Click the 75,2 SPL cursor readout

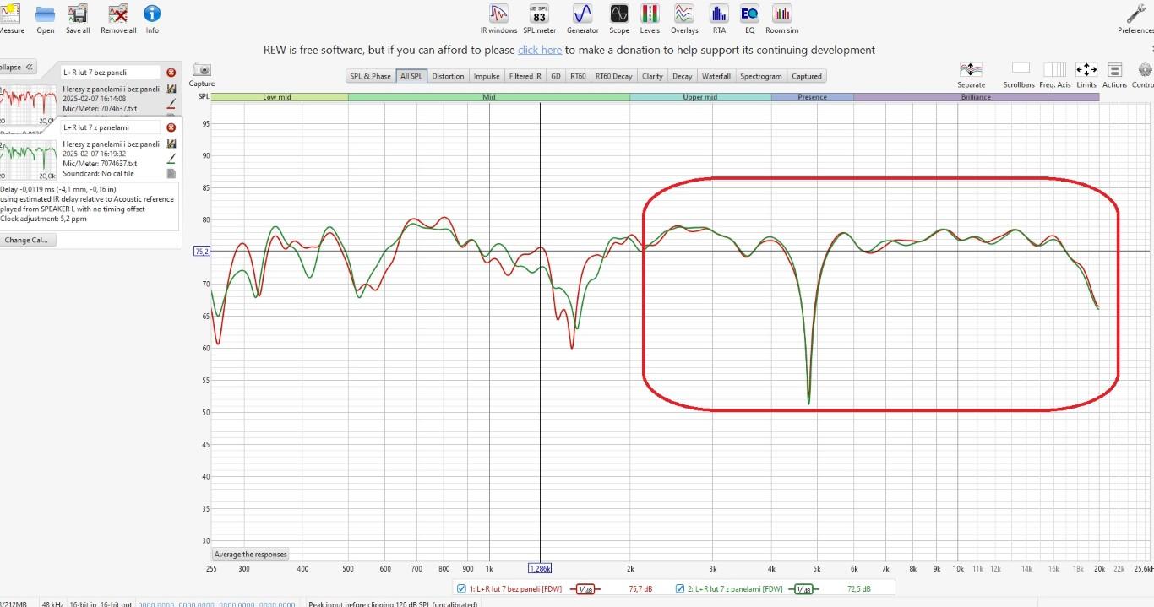(x=202, y=252)
